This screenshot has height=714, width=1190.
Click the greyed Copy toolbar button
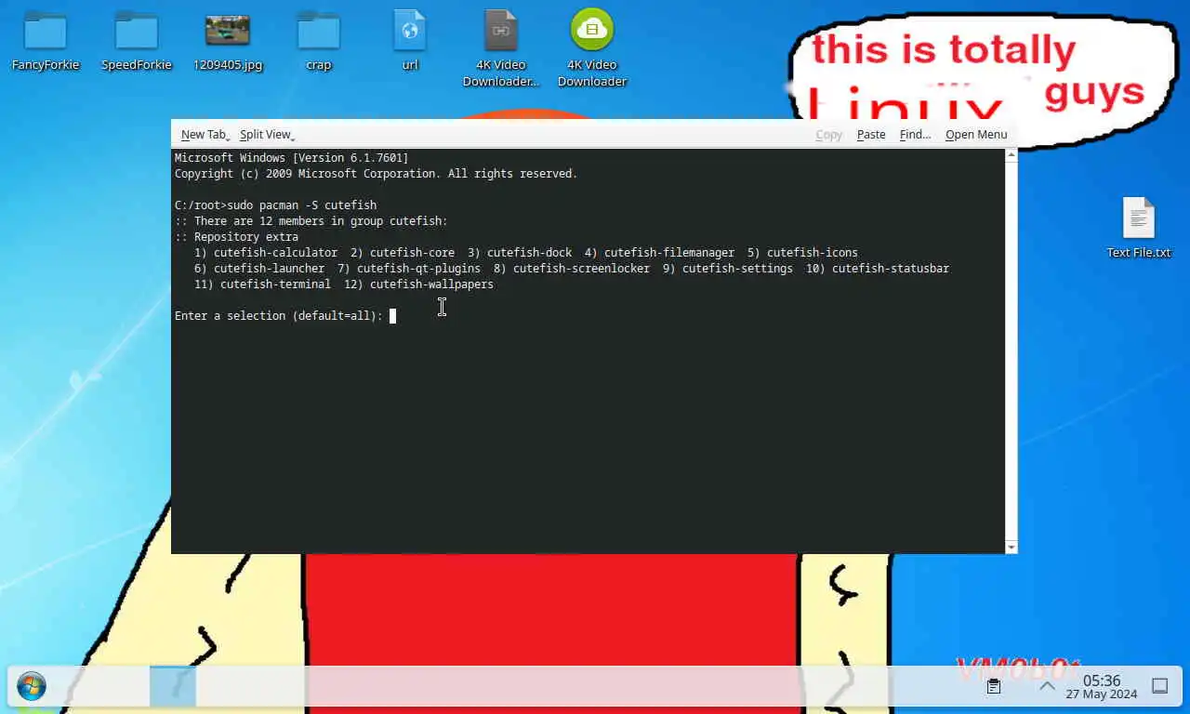point(828,135)
